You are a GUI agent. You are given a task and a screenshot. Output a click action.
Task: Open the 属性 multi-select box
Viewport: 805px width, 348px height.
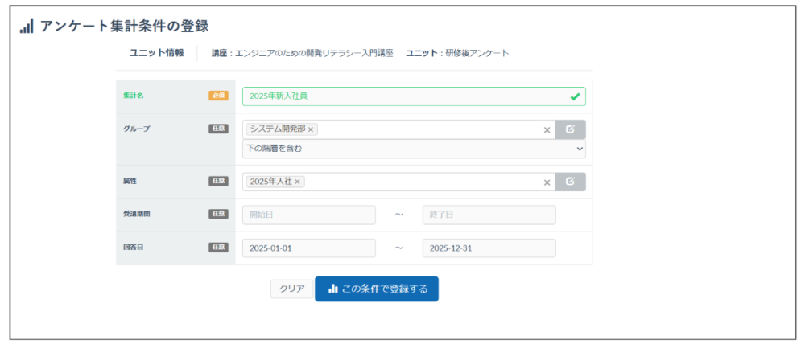(x=419, y=182)
